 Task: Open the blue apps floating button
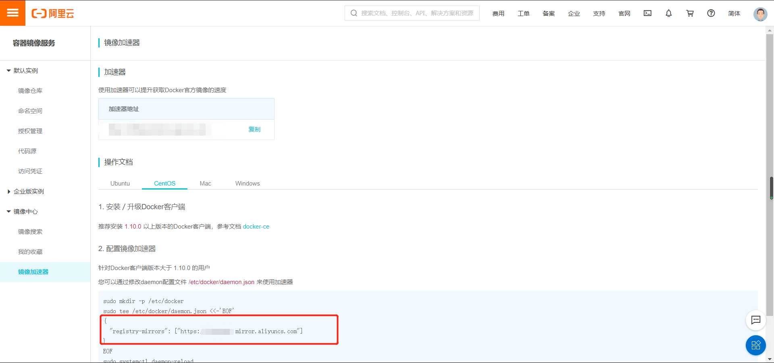[x=756, y=345]
